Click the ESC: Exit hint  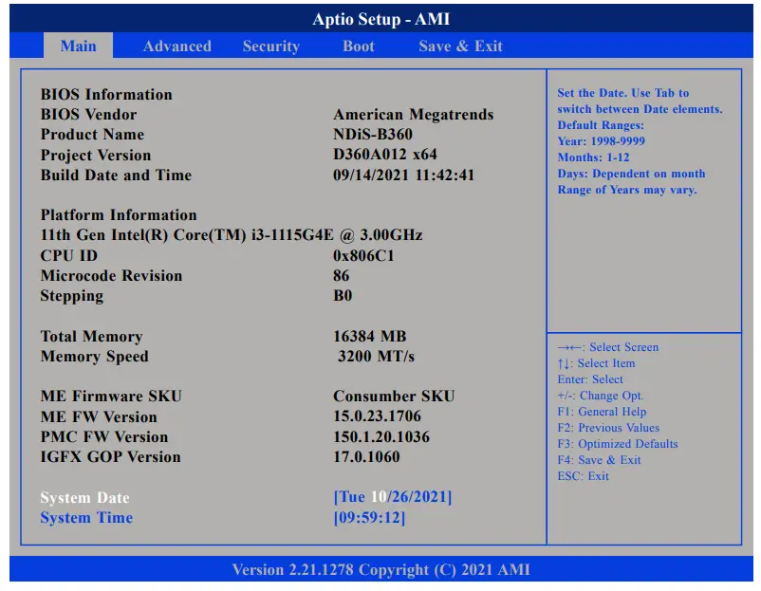pyautogui.click(x=584, y=476)
